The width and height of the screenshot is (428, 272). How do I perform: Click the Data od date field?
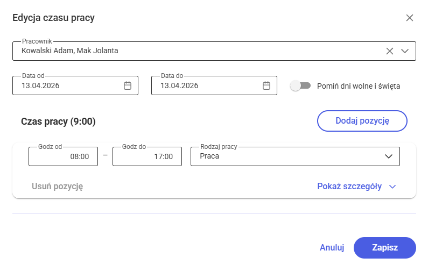75,85
